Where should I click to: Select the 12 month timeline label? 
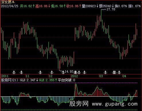tap(51, 76)
